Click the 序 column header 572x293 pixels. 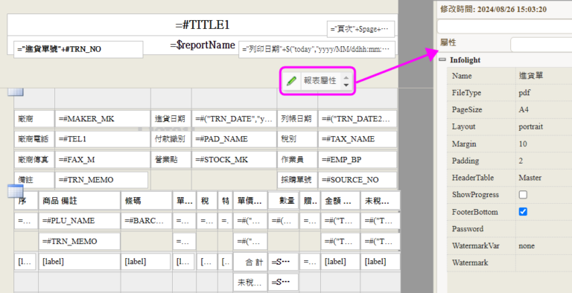pyautogui.click(x=26, y=201)
